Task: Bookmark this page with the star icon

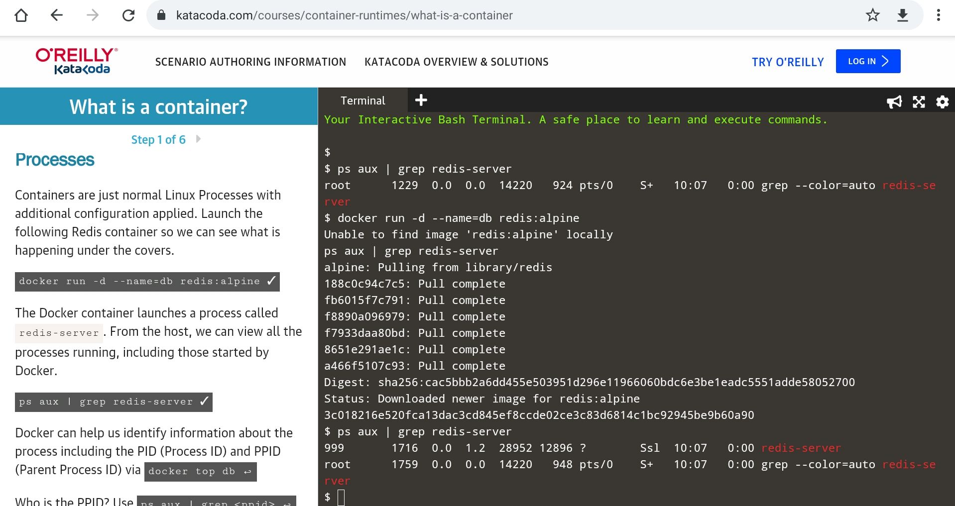Action: (x=872, y=15)
